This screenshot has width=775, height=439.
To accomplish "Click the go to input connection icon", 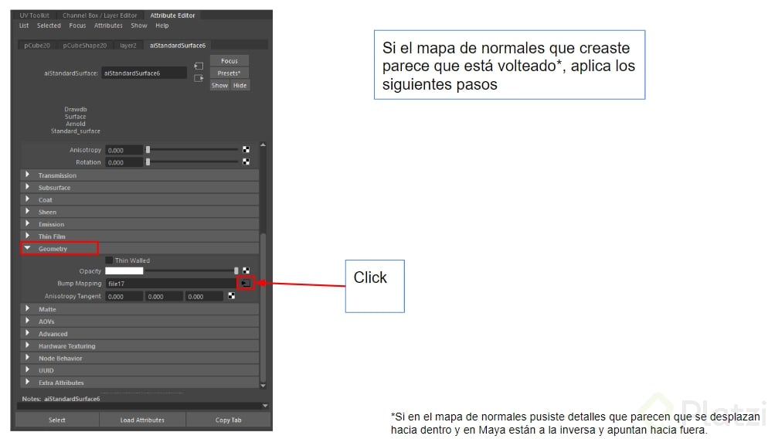I will click(199, 66).
